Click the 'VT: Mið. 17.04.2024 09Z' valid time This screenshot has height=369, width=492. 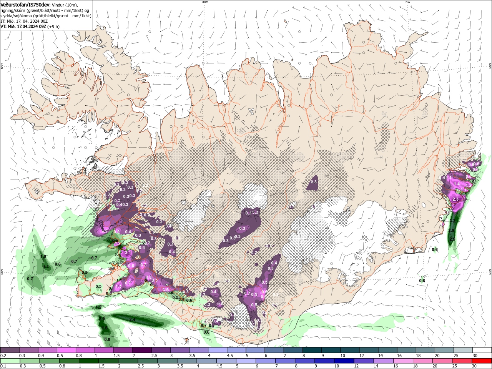coord(23,27)
